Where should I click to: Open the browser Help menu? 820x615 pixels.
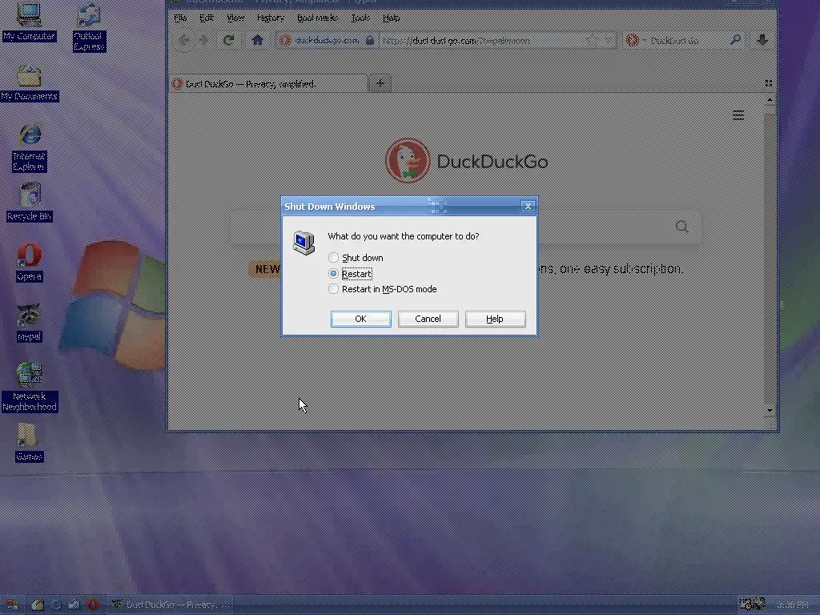391,18
